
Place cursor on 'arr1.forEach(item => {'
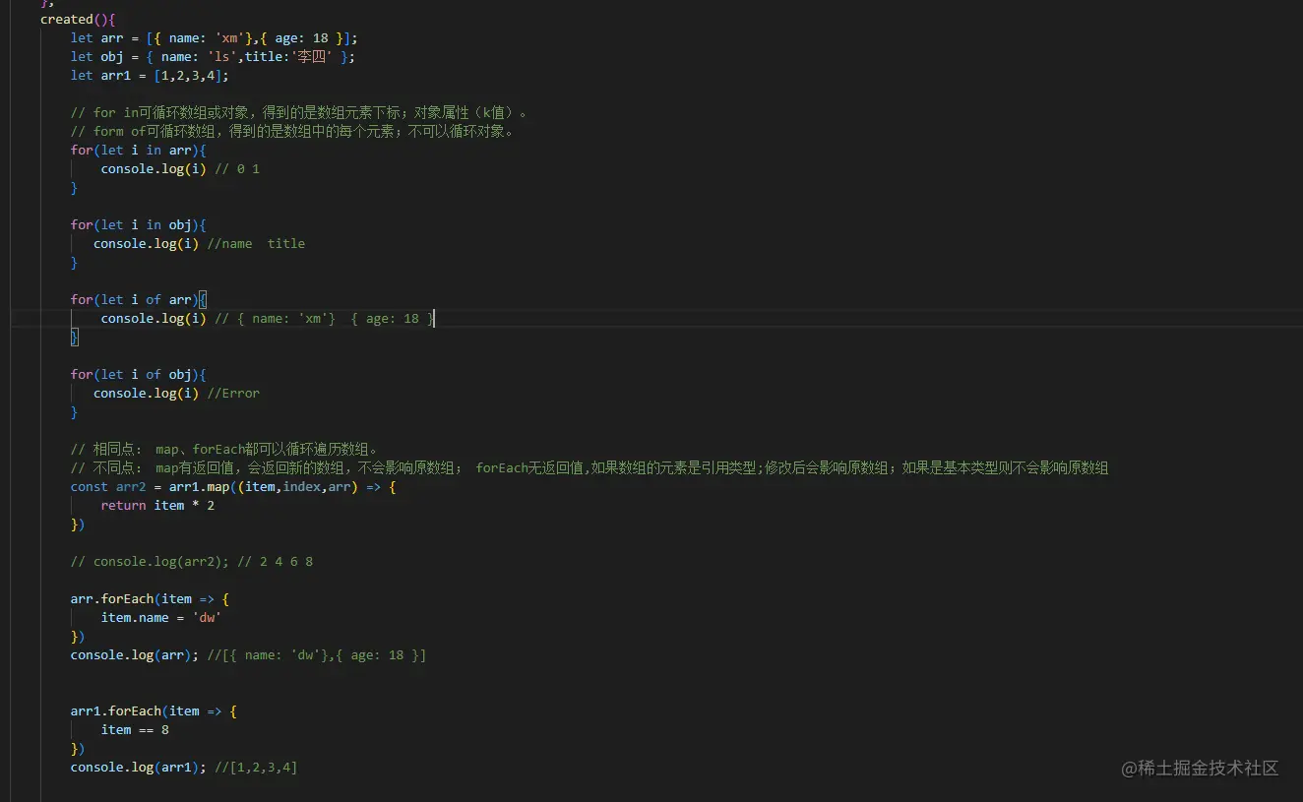[x=154, y=710]
